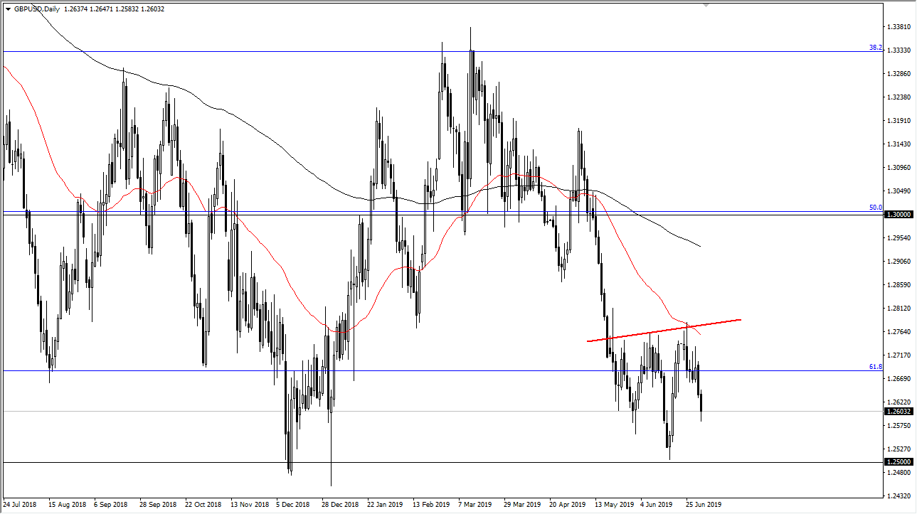
Task: Click the 1.31430 price axis label
Action: [x=899, y=144]
